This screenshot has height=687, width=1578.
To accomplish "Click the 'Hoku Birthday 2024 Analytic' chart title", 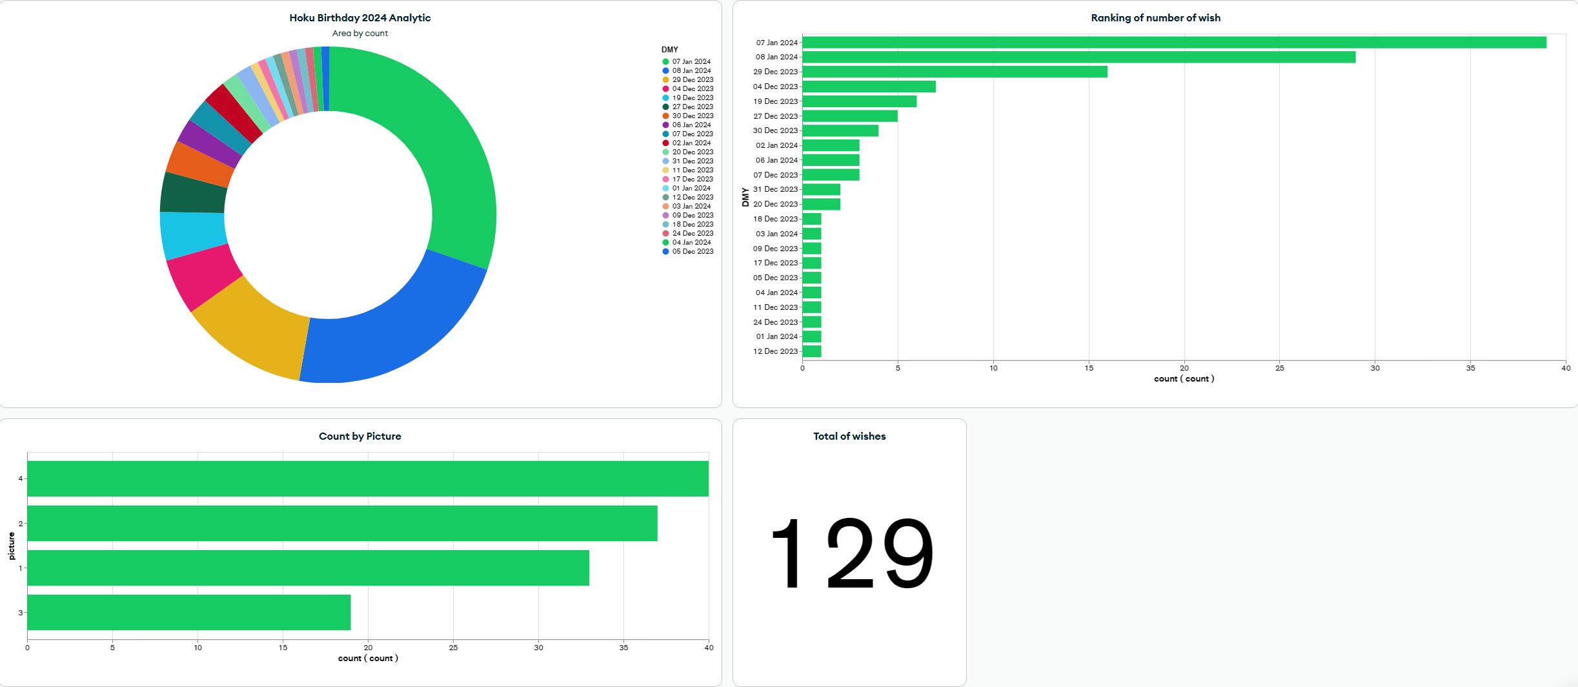I will [x=360, y=17].
